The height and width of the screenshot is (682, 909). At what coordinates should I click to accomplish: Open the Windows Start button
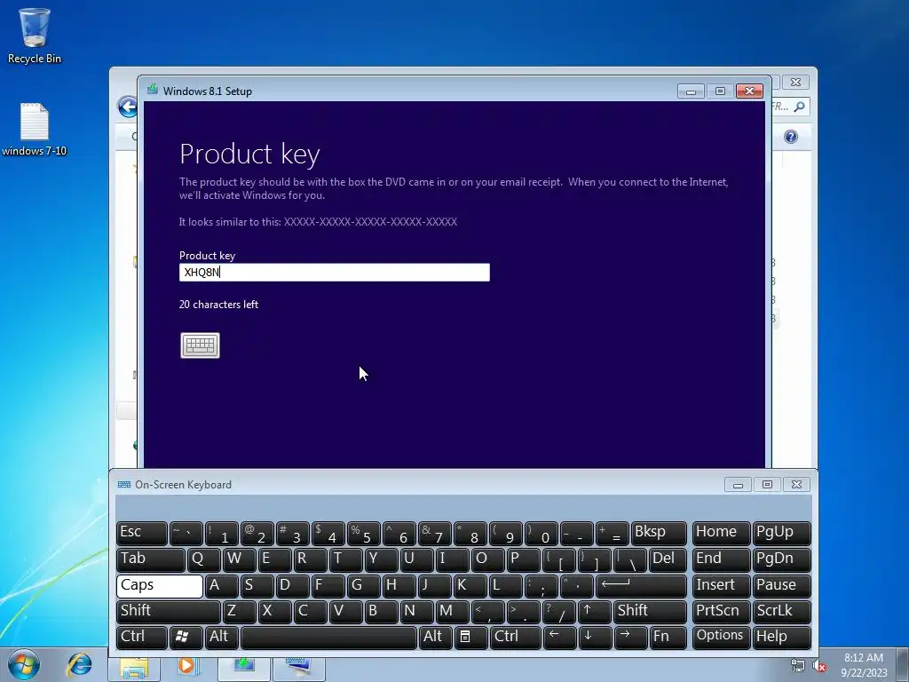point(24,664)
